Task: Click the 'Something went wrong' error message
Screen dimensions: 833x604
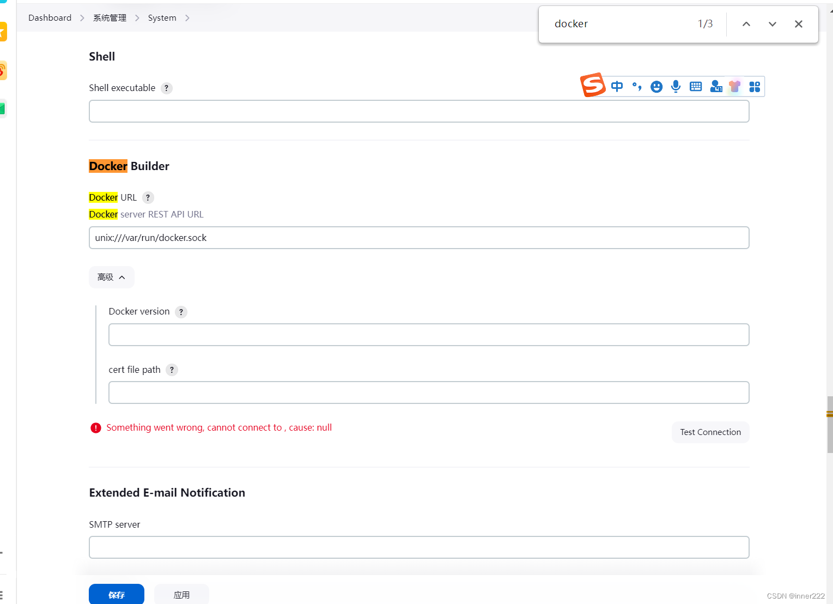Action: coord(219,428)
